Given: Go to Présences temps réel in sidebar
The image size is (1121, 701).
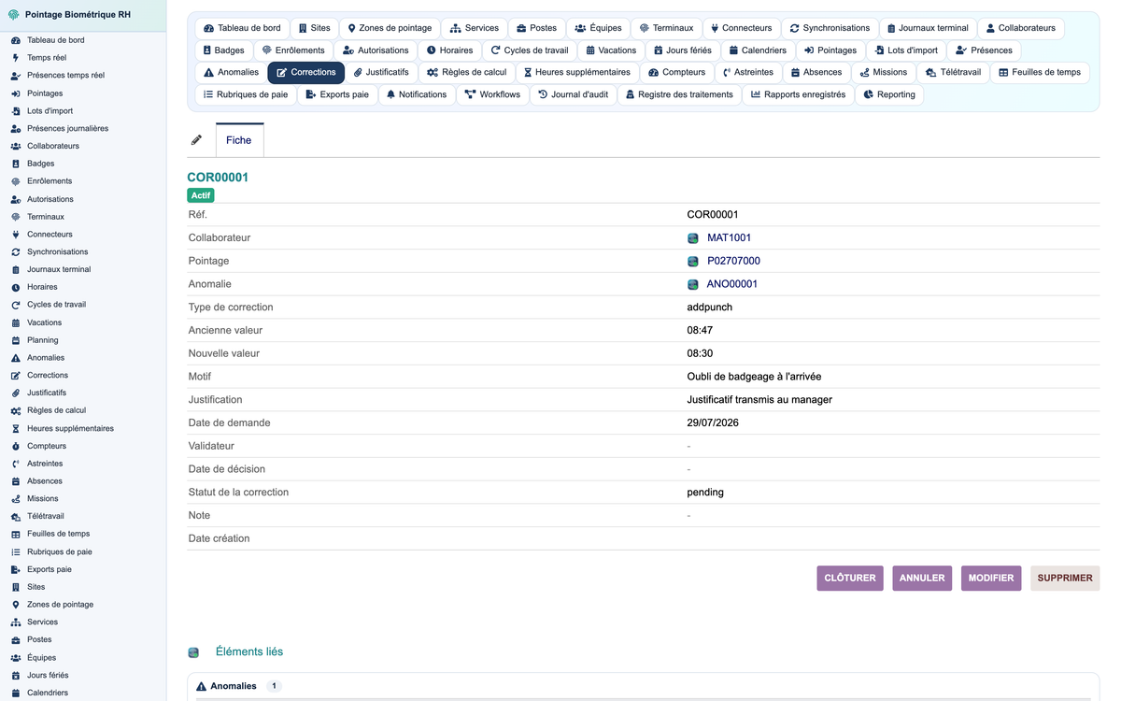Looking at the screenshot, I should point(65,75).
